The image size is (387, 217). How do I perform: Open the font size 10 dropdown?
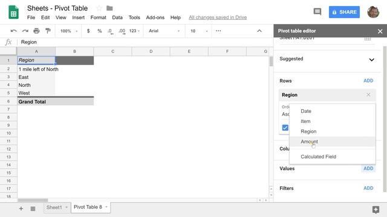tap(199, 31)
